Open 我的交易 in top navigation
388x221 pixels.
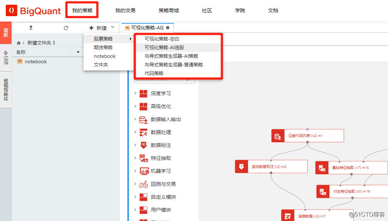[x=125, y=10]
